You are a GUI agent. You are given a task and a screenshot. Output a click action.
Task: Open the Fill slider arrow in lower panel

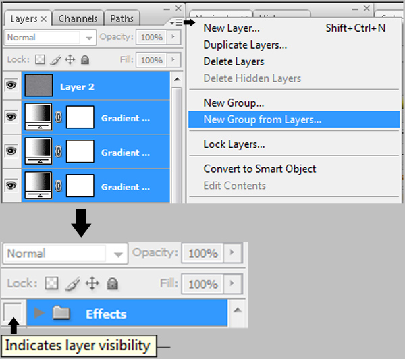(x=232, y=283)
